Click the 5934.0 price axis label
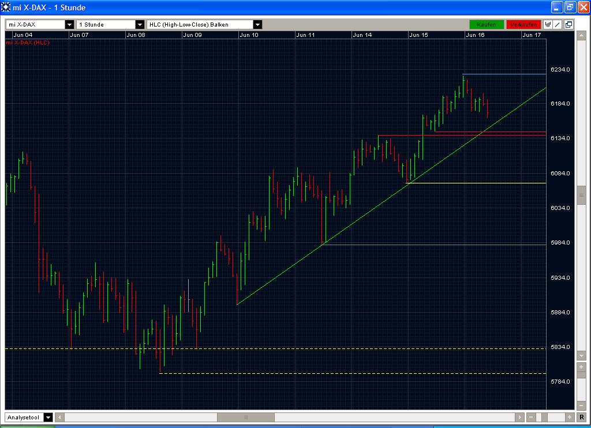 coord(560,277)
